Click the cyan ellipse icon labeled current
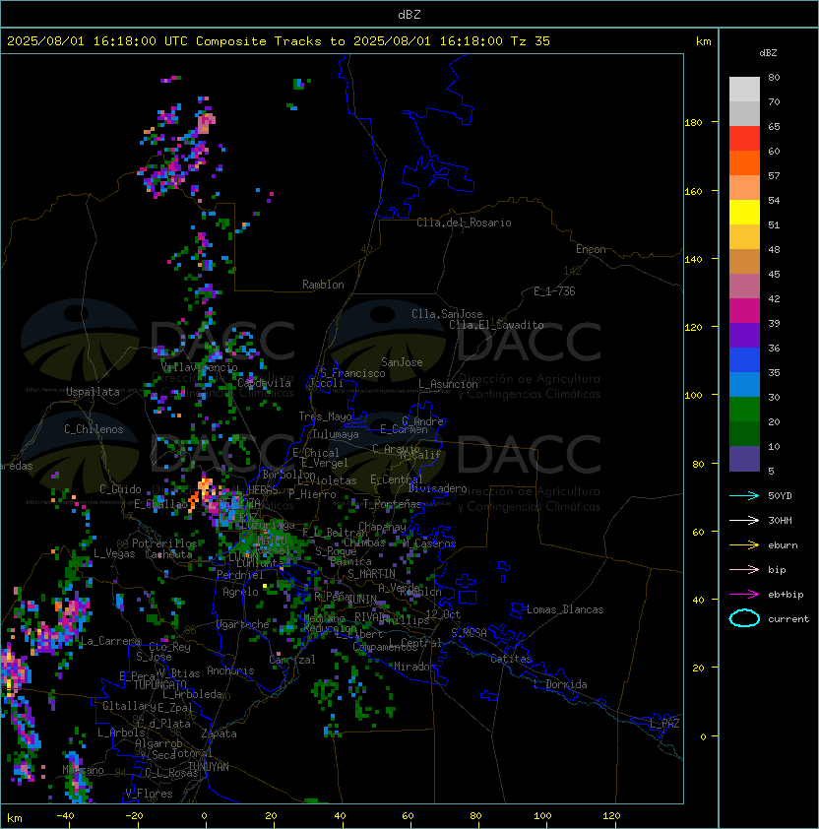The image size is (819, 829). [x=744, y=618]
